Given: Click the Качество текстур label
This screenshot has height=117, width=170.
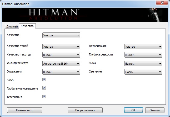Looking at the screenshot, I should pos(19,54).
